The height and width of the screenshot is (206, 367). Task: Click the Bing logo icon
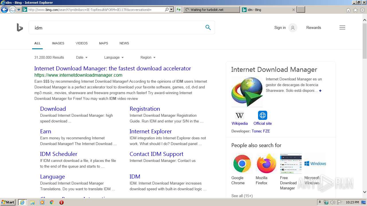coord(20,28)
